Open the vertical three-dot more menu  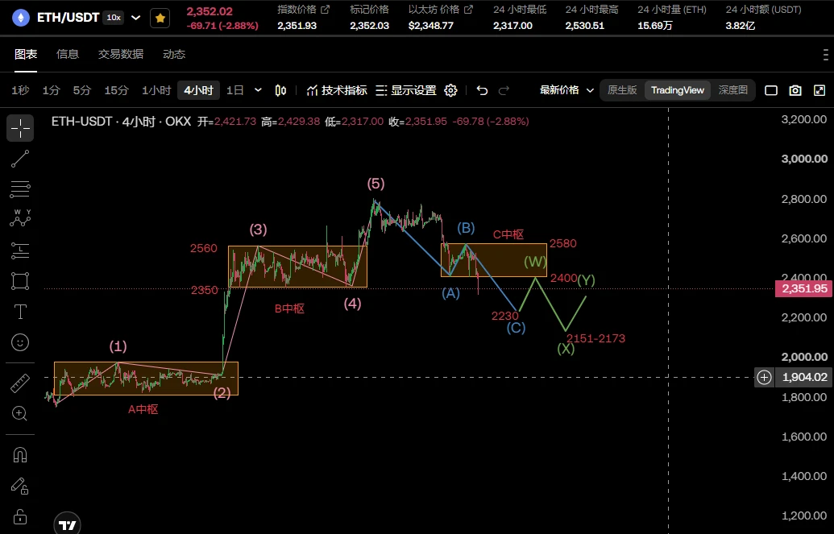click(825, 54)
